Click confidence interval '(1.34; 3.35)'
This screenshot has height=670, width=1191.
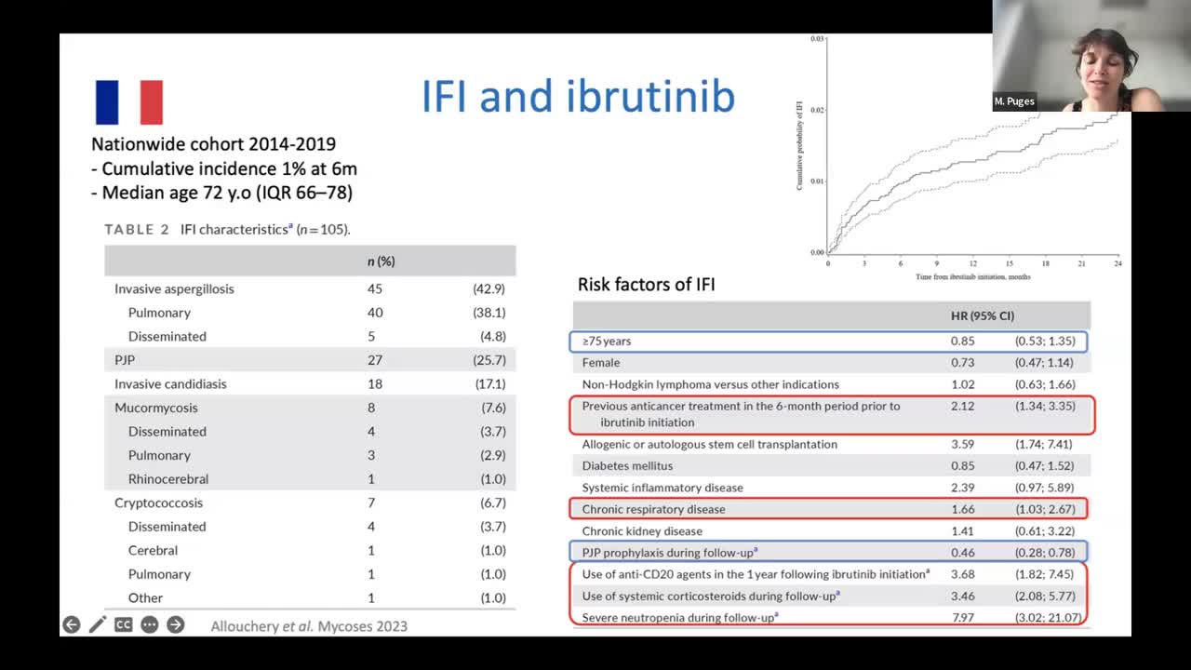point(1045,406)
